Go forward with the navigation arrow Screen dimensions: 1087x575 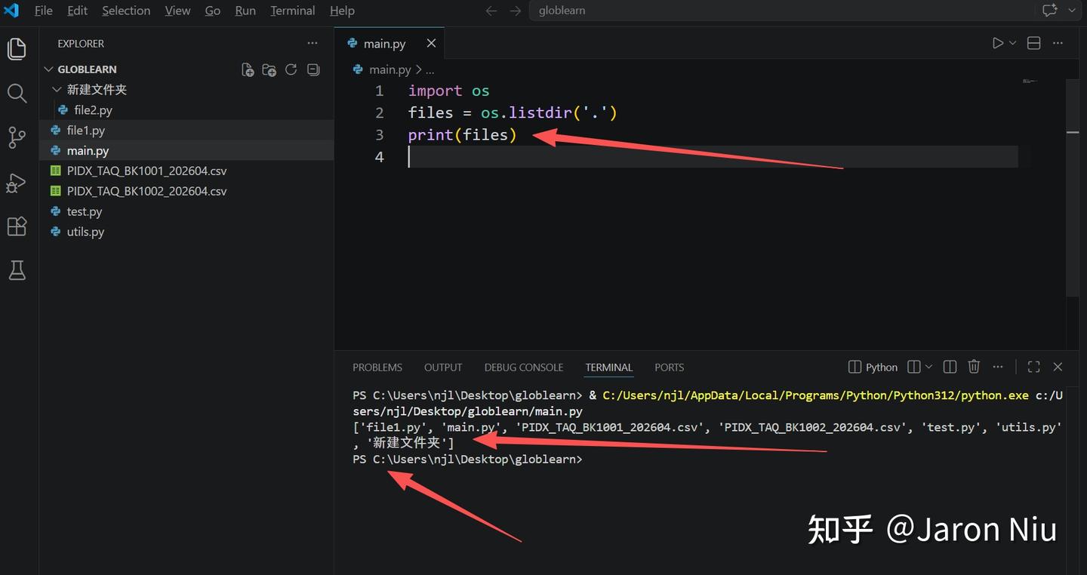pyautogui.click(x=516, y=11)
